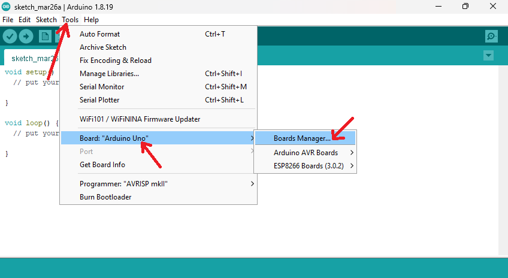Image resolution: width=508 pixels, height=278 pixels.
Task: Open the Tools menu
Action: [x=70, y=20]
